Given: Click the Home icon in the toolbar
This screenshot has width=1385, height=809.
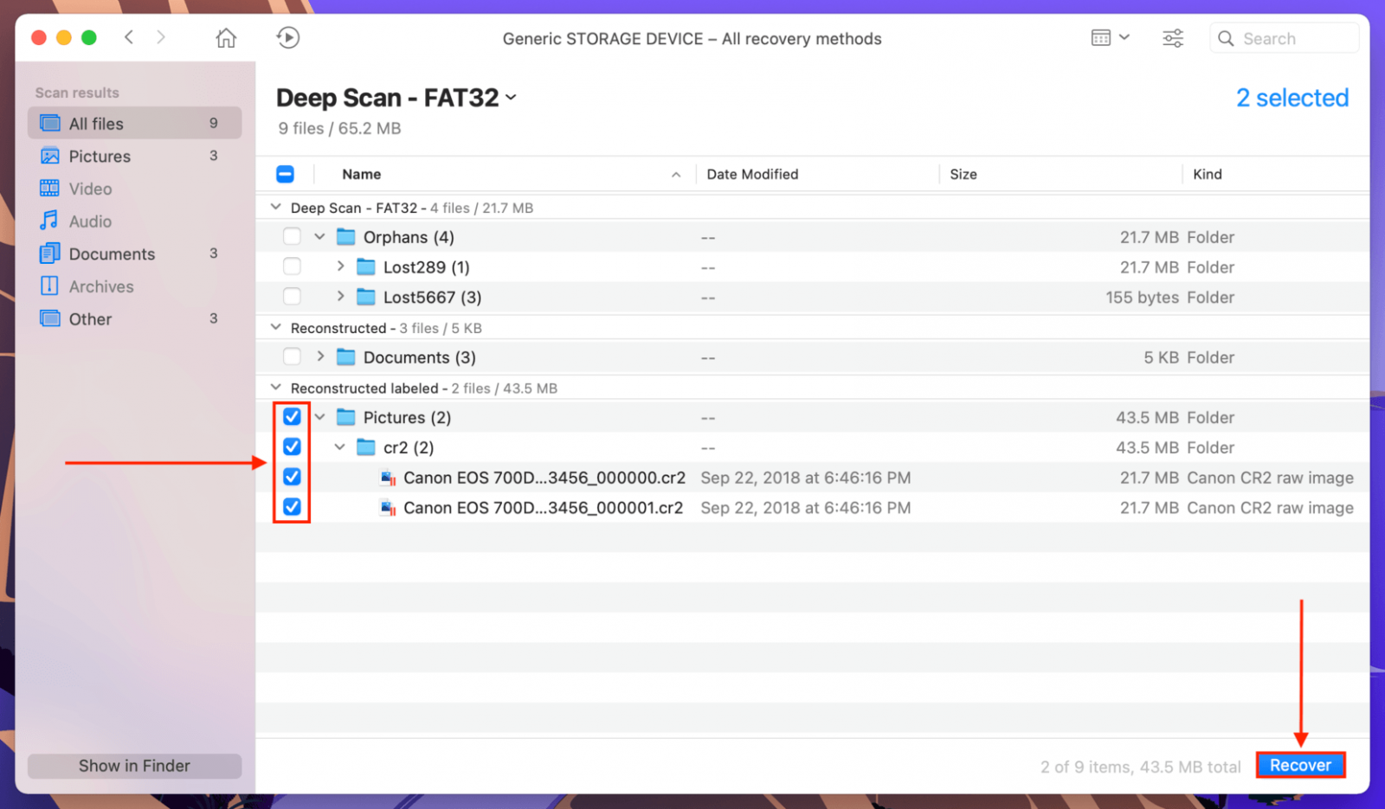Looking at the screenshot, I should pyautogui.click(x=225, y=37).
